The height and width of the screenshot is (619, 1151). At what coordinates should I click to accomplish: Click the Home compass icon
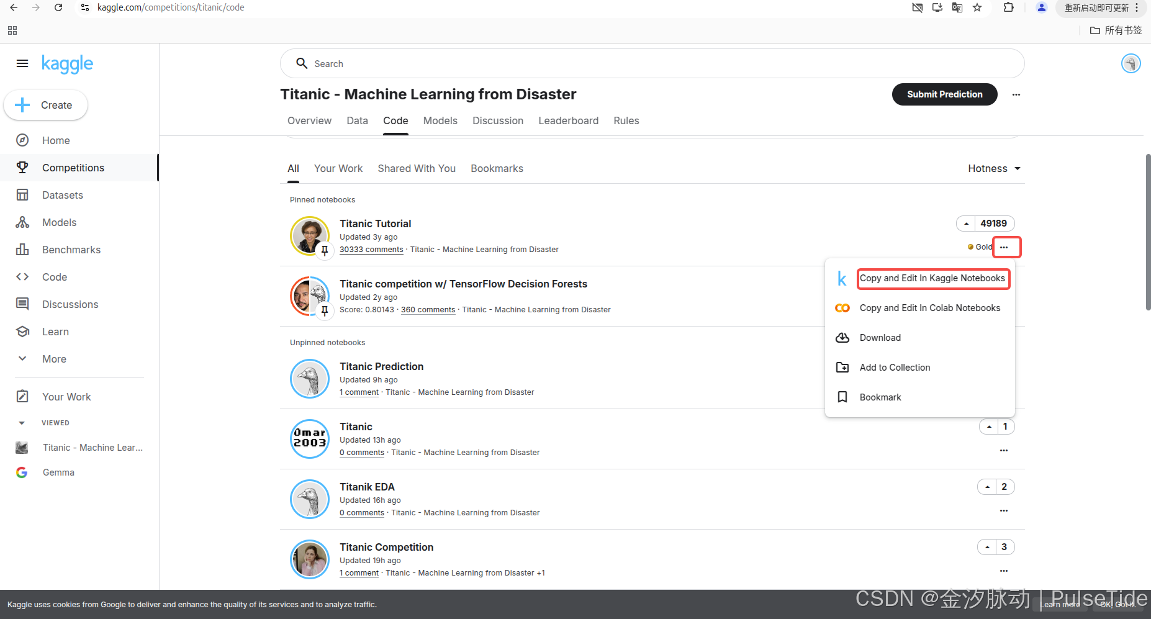tap(22, 140)
